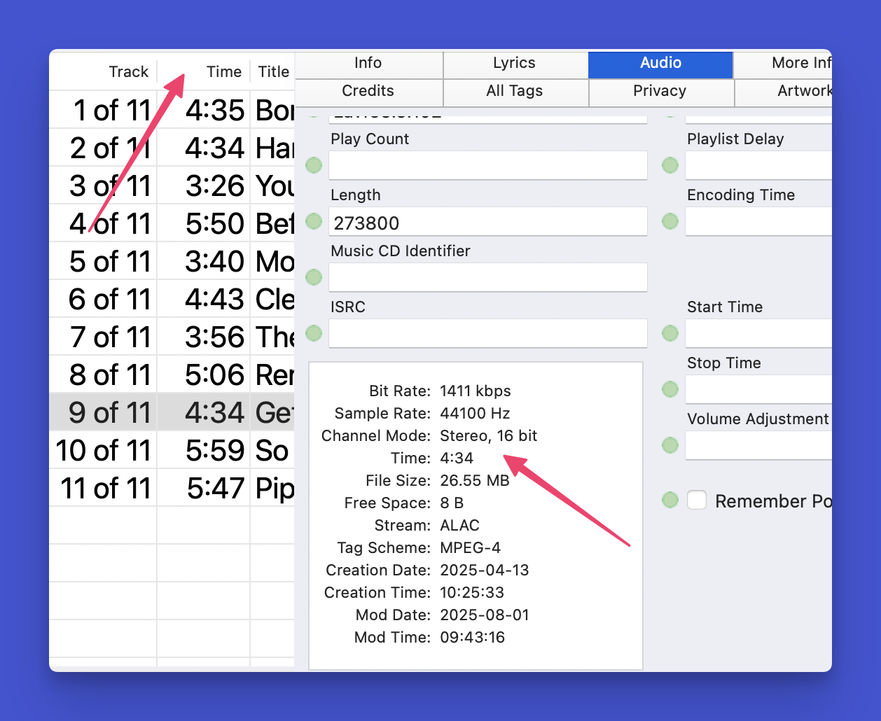Switch to the Lyrics tab
The height and width of the screenshot is (721, 881).
click(x=514, y=63)
